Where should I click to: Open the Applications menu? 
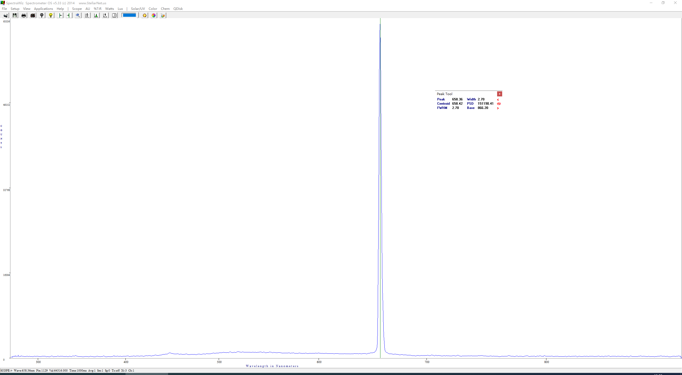[43, 9]
